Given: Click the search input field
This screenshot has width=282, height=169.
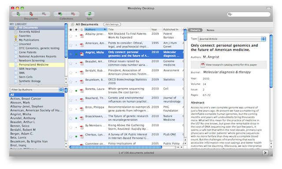Looking at the screenshot, I should click(x=249, y=14).
